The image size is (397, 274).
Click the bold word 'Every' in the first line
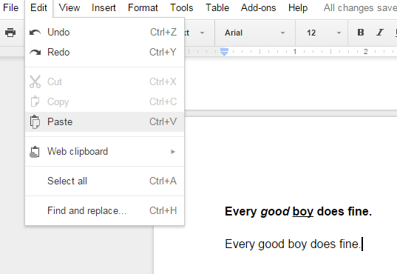coord(241,212)
